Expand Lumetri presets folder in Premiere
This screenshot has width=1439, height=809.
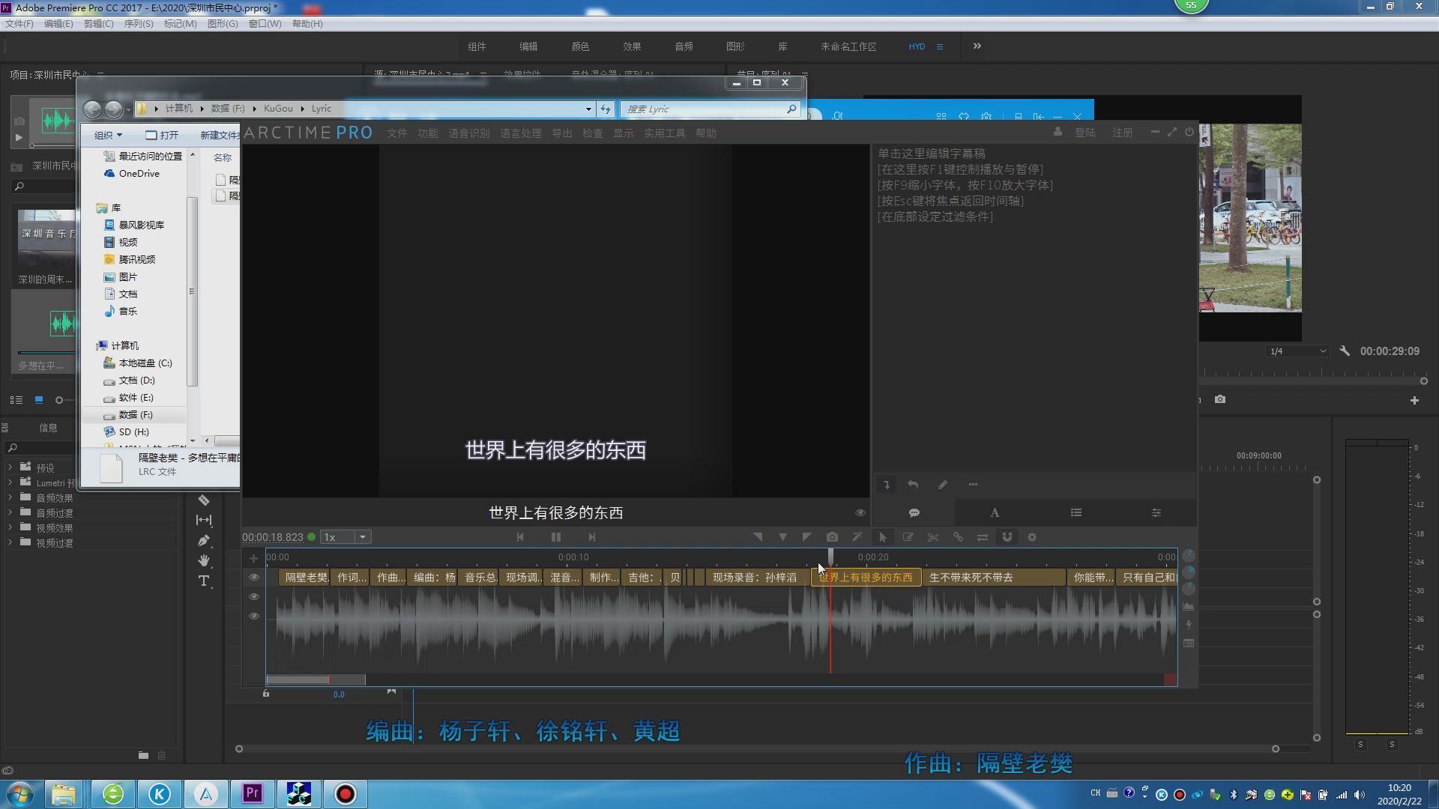pyautogui.click(x=10, y=482)
